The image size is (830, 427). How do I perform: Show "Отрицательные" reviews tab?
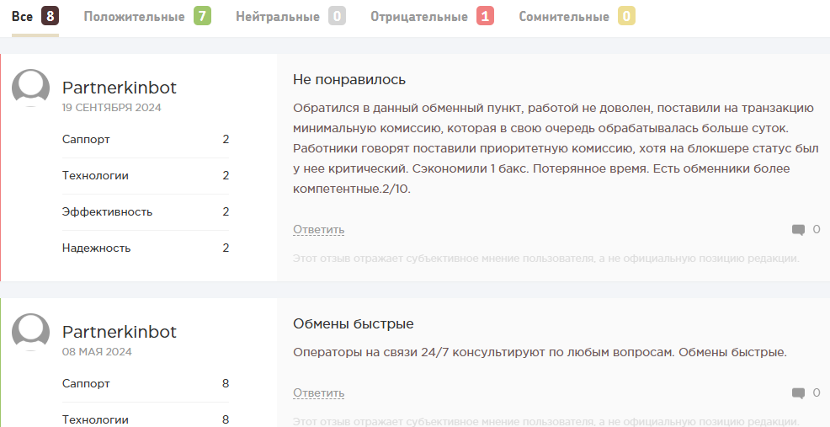[x=432, y=17]
